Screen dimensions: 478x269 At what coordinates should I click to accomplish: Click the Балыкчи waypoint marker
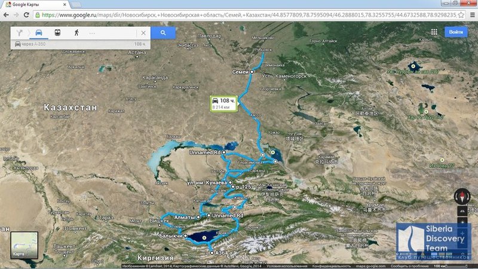[185, 236]
